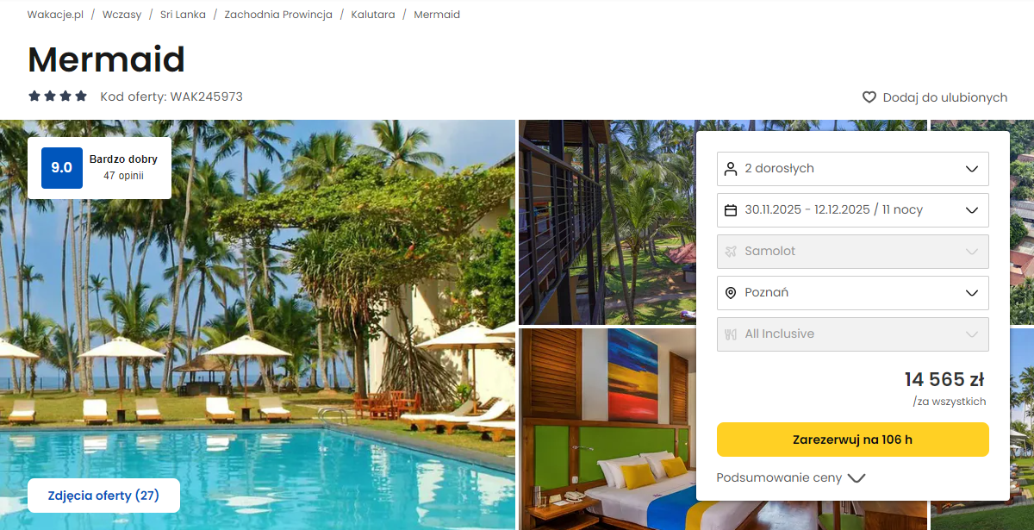Click the location pin icon beside Poznań
This screenshot has height=530, width=1034.
pyautogui.click(x=731, y=292)
